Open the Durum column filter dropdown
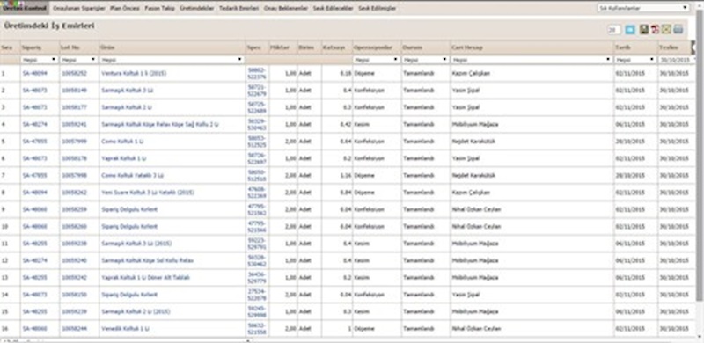Image resolution: width=704 pixels, height=343 pixels. point(426,60)
